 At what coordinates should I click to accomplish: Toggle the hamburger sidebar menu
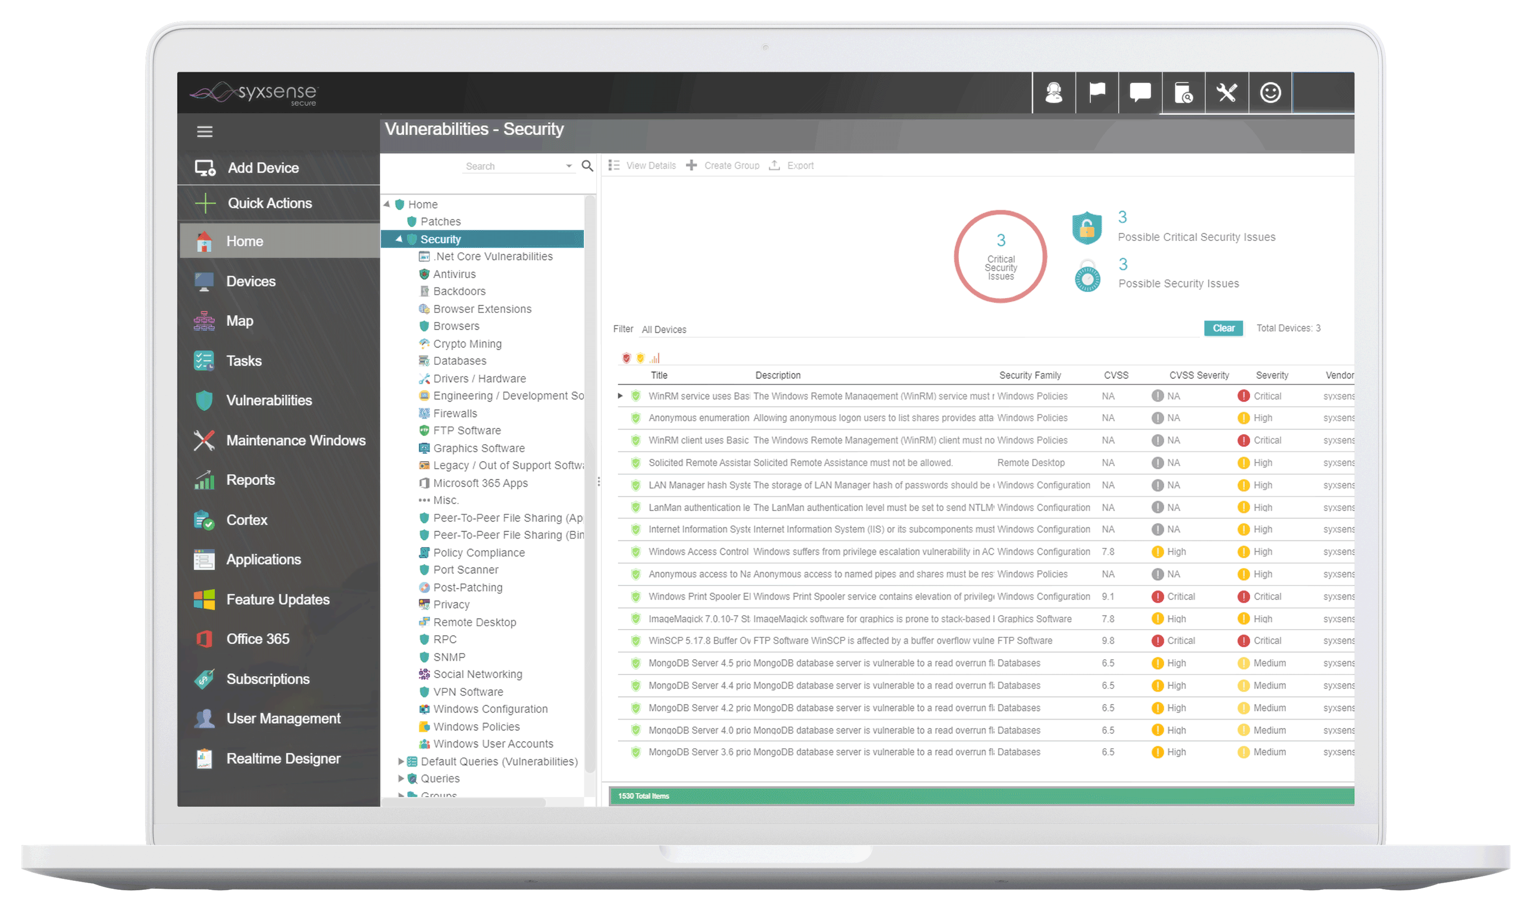[x=205, y=132]
